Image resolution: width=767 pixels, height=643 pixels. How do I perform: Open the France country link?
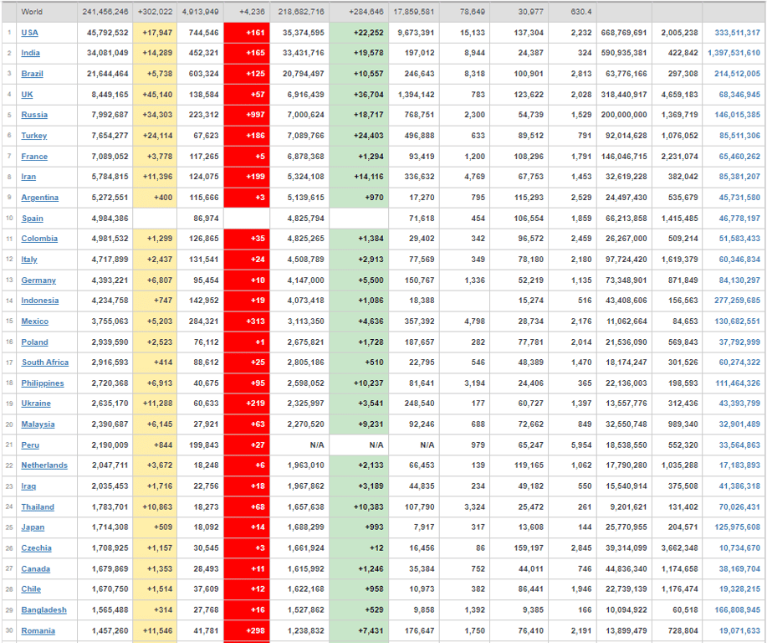pos(34,157)
